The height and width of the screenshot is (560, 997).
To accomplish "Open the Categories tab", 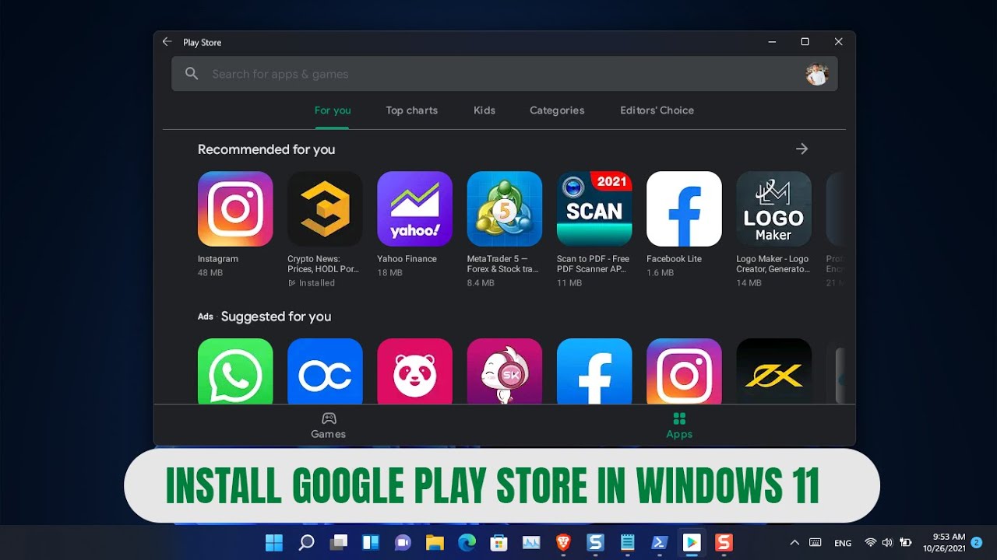I will [557, 110].
